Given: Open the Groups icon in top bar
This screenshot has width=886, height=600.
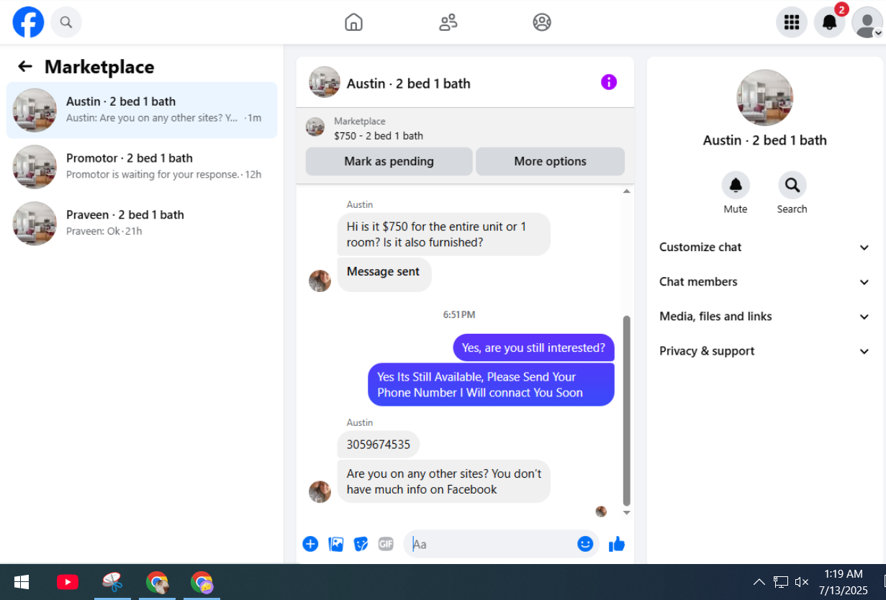Looking at the screenshot, I should point(542,22).
